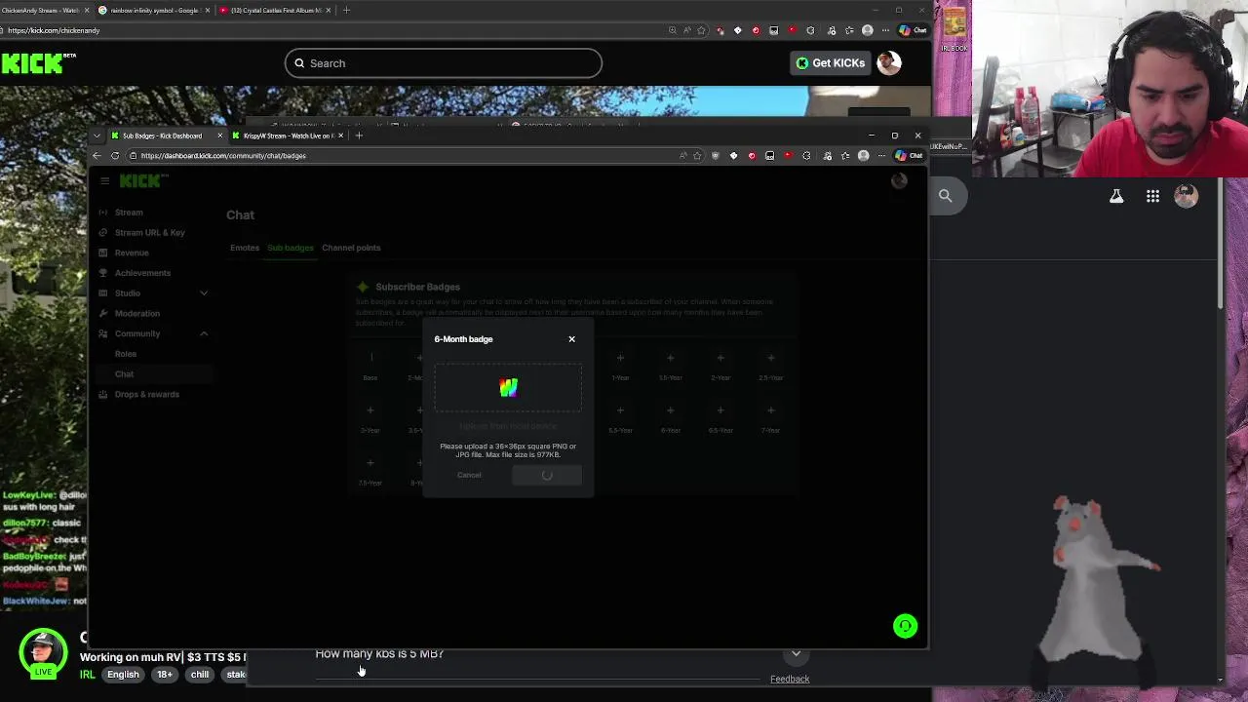The image size is (1248, 702).
Task: Add a 7.5-Year subscriber badge
Action: 370,463
